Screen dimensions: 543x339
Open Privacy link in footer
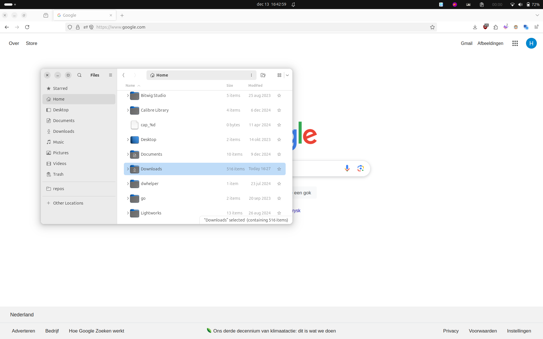pyautogui.click(x=451, y=331)
